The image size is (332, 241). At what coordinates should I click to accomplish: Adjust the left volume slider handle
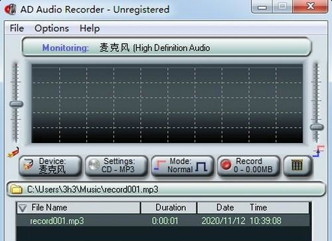17,104
